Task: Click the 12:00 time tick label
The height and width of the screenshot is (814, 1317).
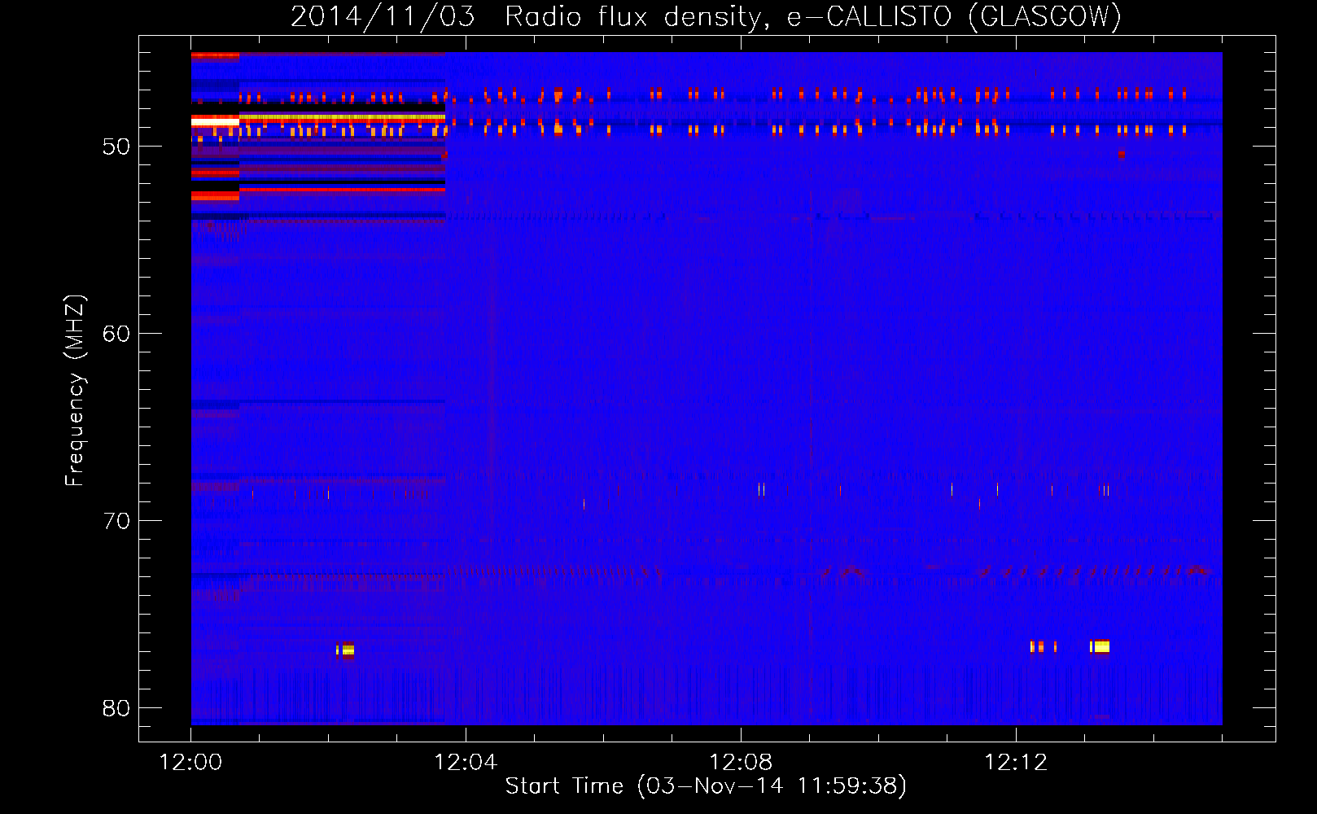Action: click(190, 763)
